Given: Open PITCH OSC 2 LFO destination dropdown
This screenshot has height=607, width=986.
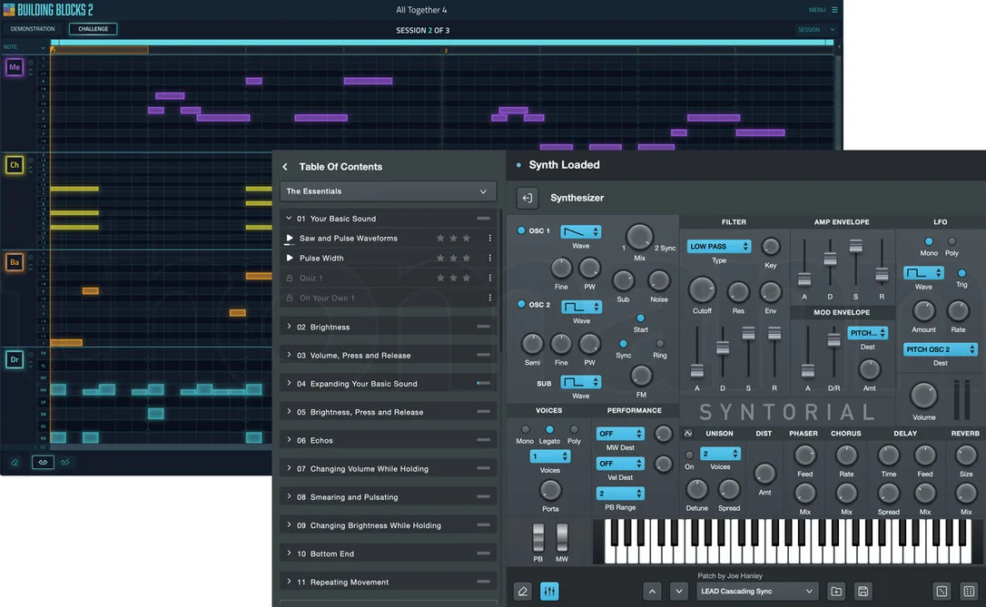Looking at the screenshot, I should (x=940, y=349).
